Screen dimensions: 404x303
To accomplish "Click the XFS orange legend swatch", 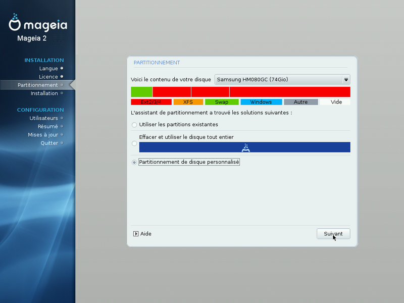I will coord(188,102).
